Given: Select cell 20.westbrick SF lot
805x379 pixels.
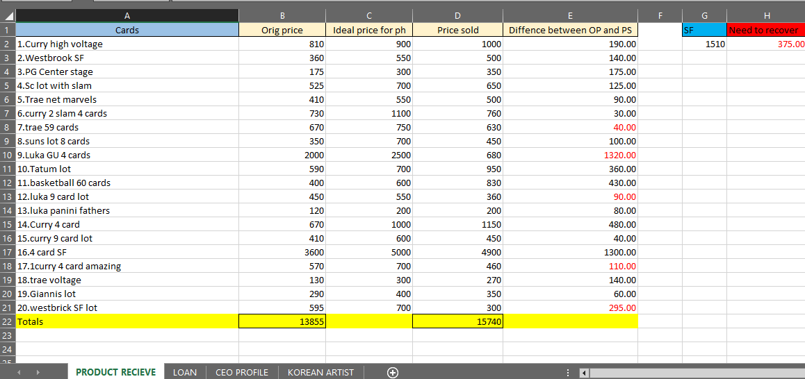Looking at the screenshot, I should 127,308.
